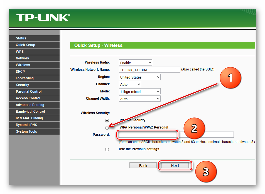
Task: Click the Wireless Network Name text field
Action: tap(149, 70)
